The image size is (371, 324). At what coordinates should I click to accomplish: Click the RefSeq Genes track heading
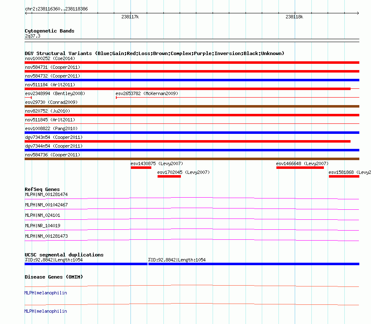click(x=42, y=189)
